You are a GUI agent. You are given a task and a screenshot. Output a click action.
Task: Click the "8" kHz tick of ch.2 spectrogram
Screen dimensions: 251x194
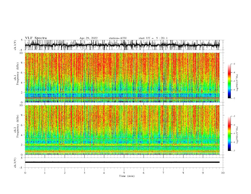click(x=22, y=115)
